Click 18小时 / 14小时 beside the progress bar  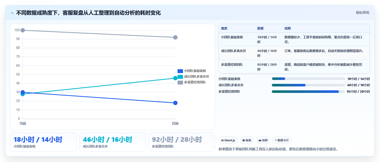click(x=359, y=79)
